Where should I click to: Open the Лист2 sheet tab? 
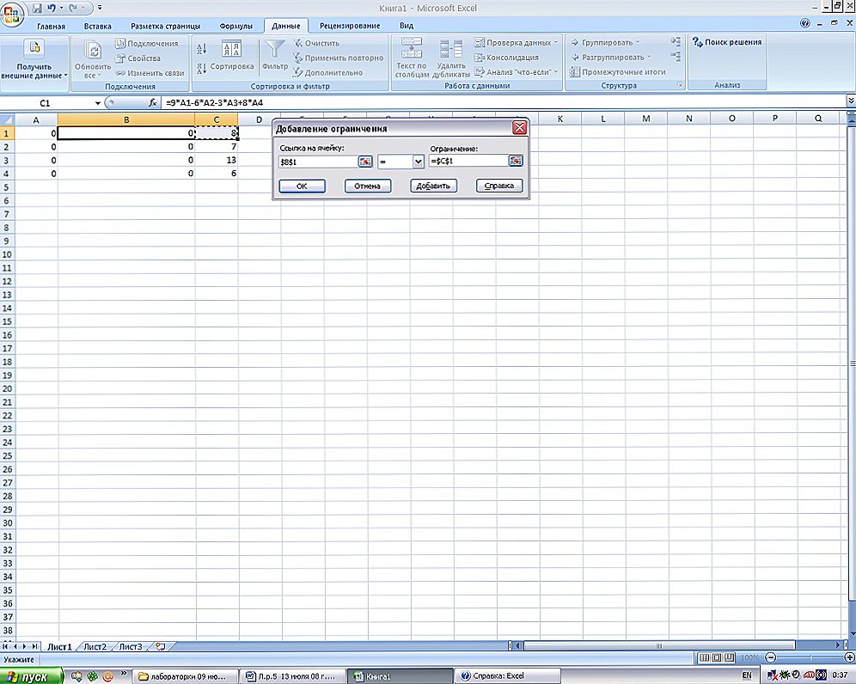95,646
